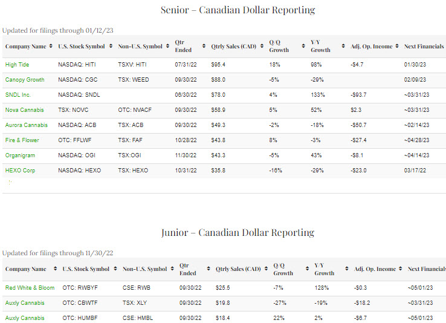Click sort arrow beside Junior Company Name header

coord(55,269)
